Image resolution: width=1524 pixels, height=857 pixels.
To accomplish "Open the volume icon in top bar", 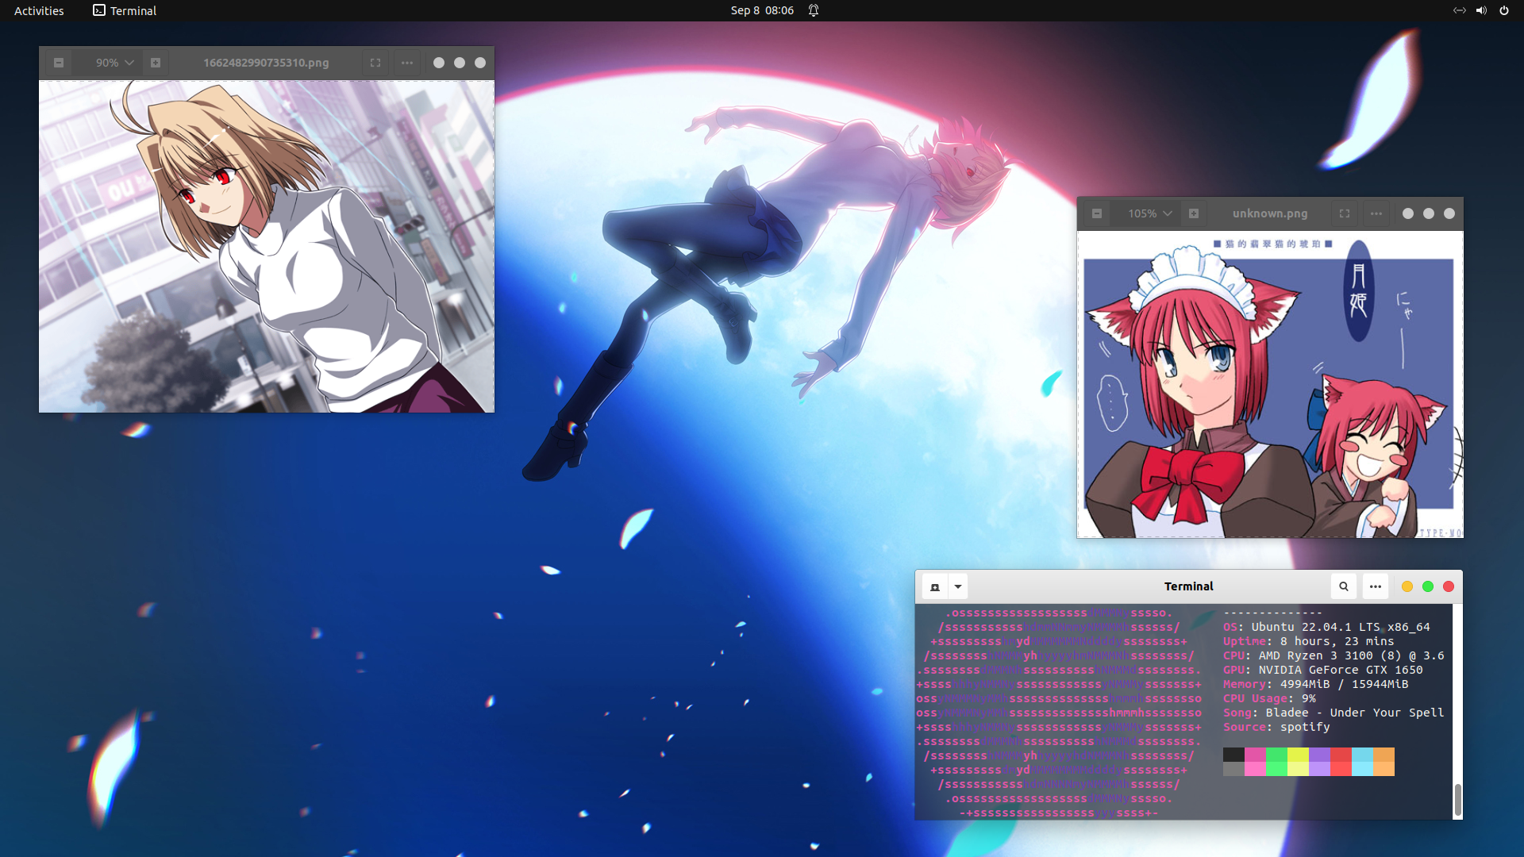I will [x=1481, y=10].
